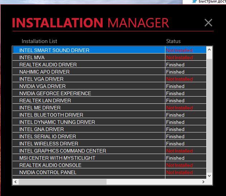Pick the Intel Bluetooth Driver entry
226x196 pixels.
coord(51,115)
